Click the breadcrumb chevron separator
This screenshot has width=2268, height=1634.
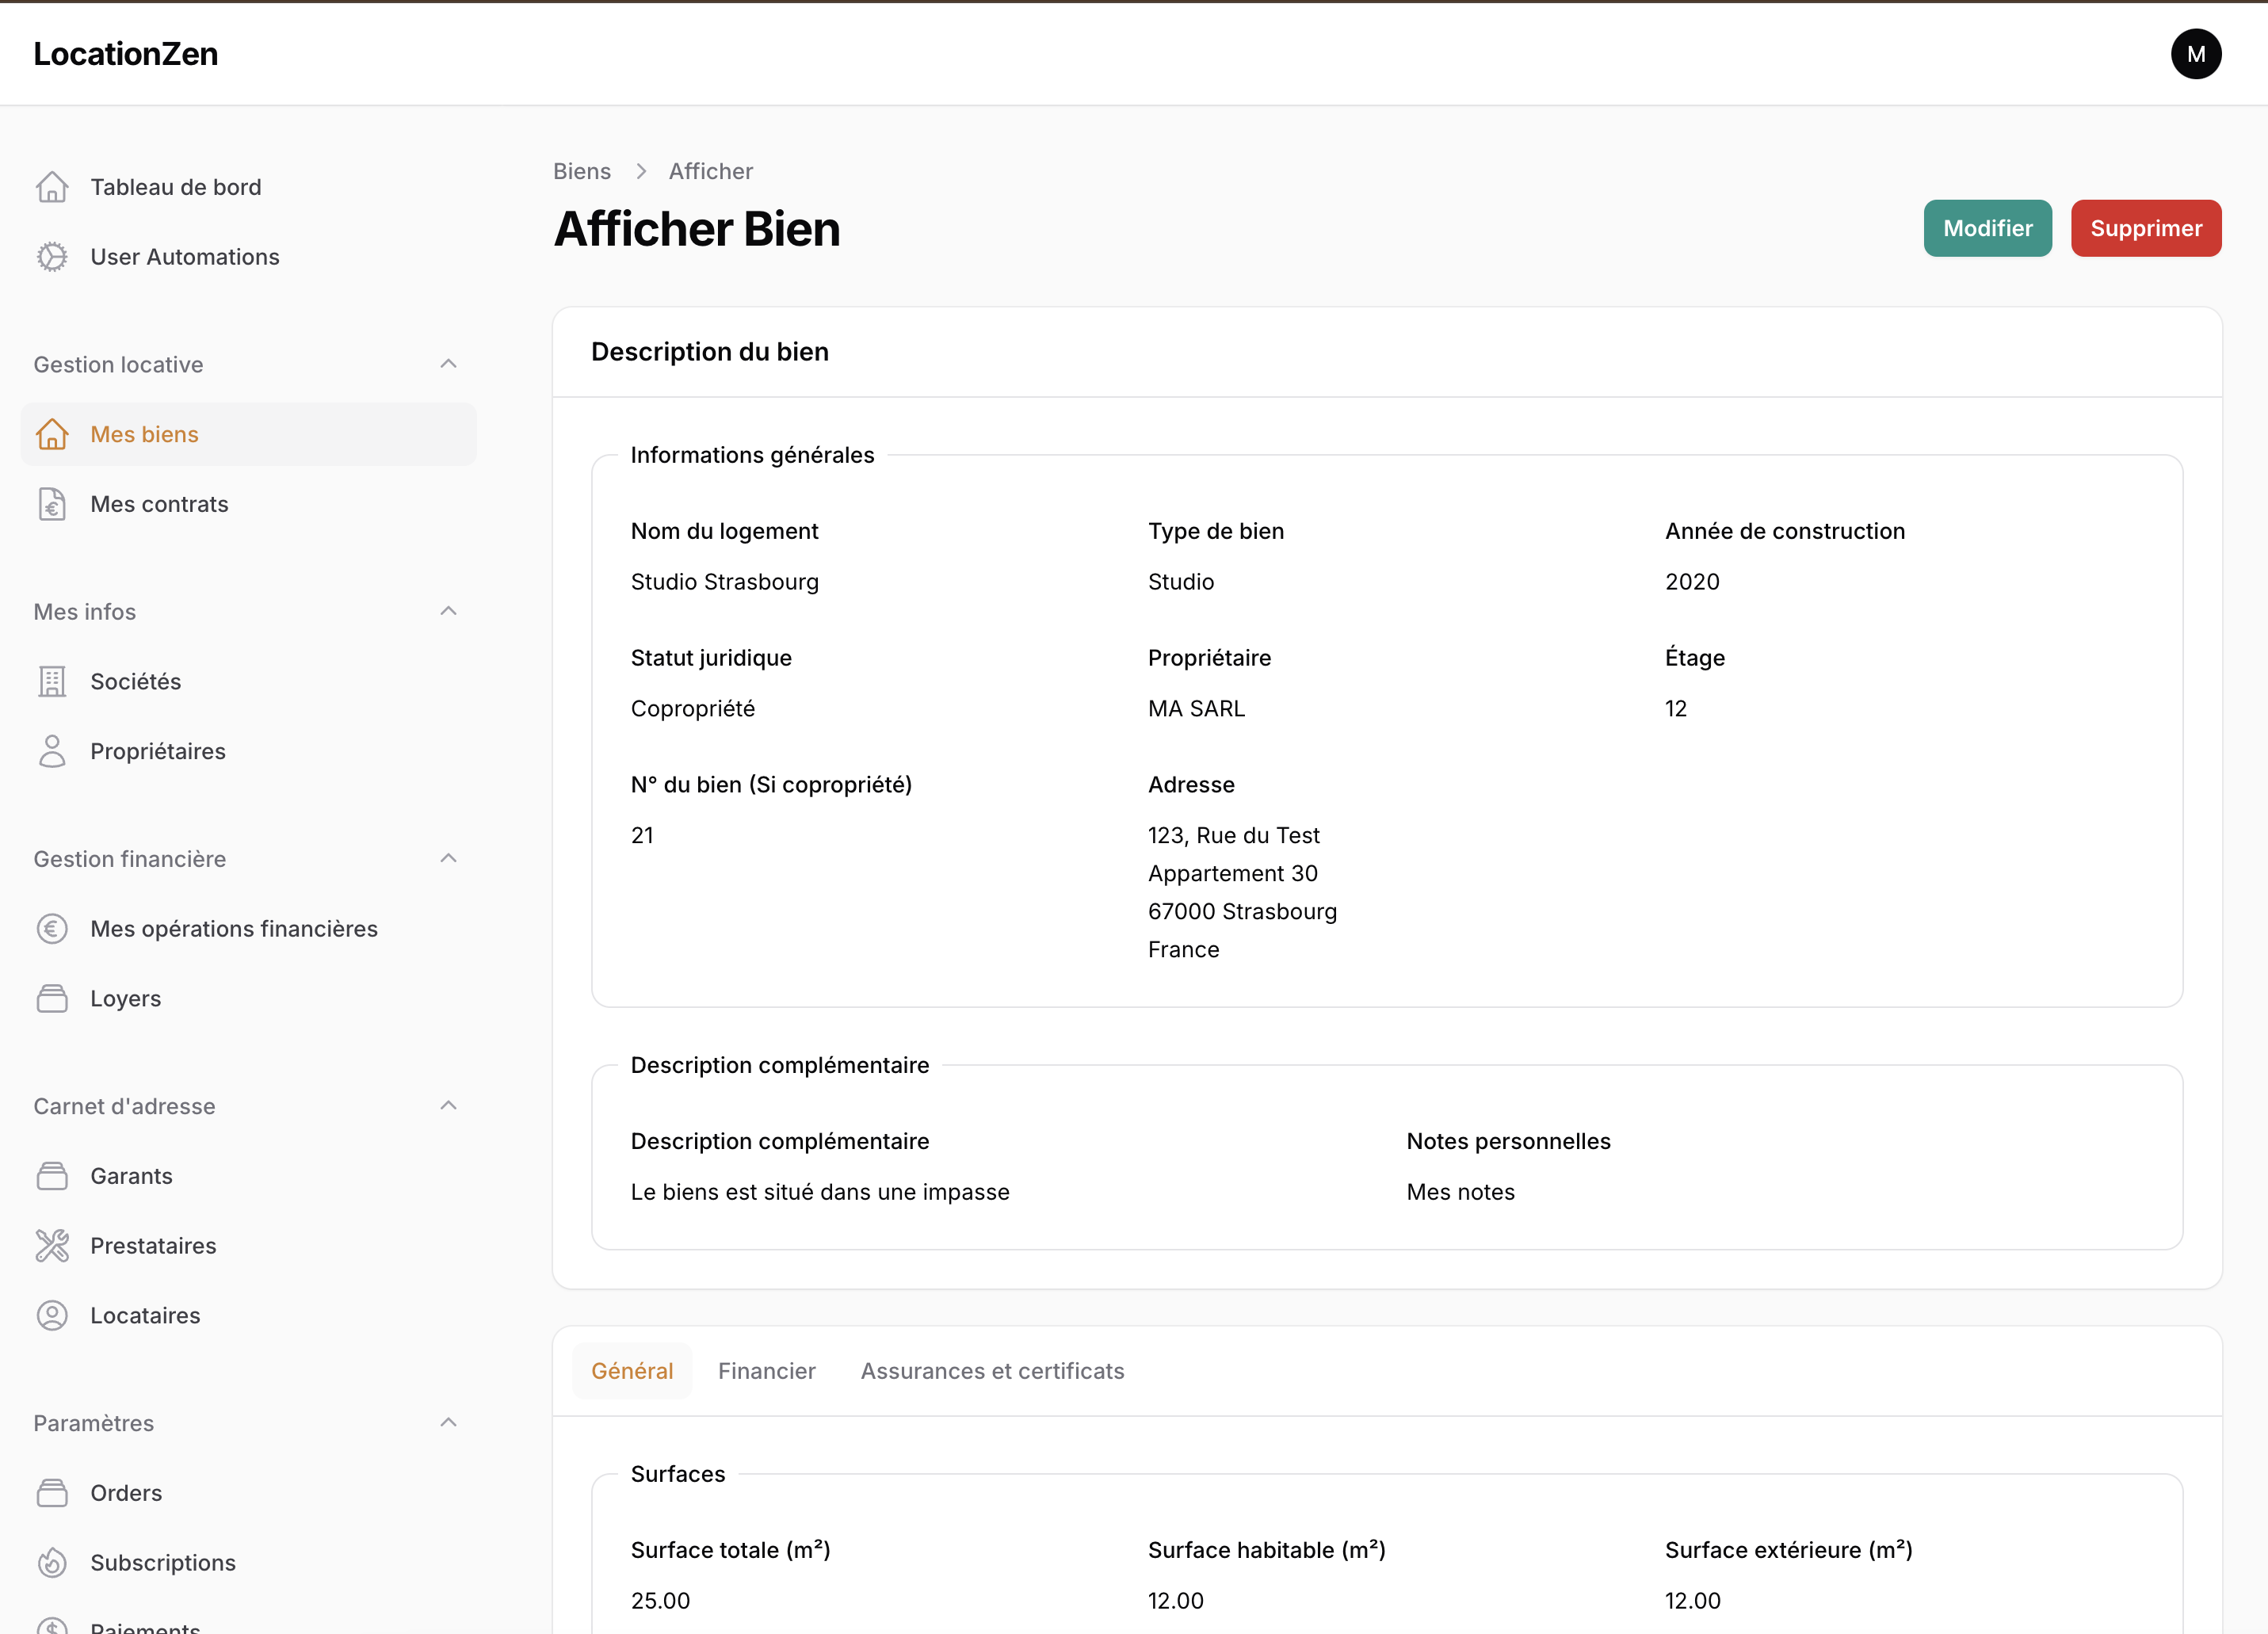[x=641, y=172]
